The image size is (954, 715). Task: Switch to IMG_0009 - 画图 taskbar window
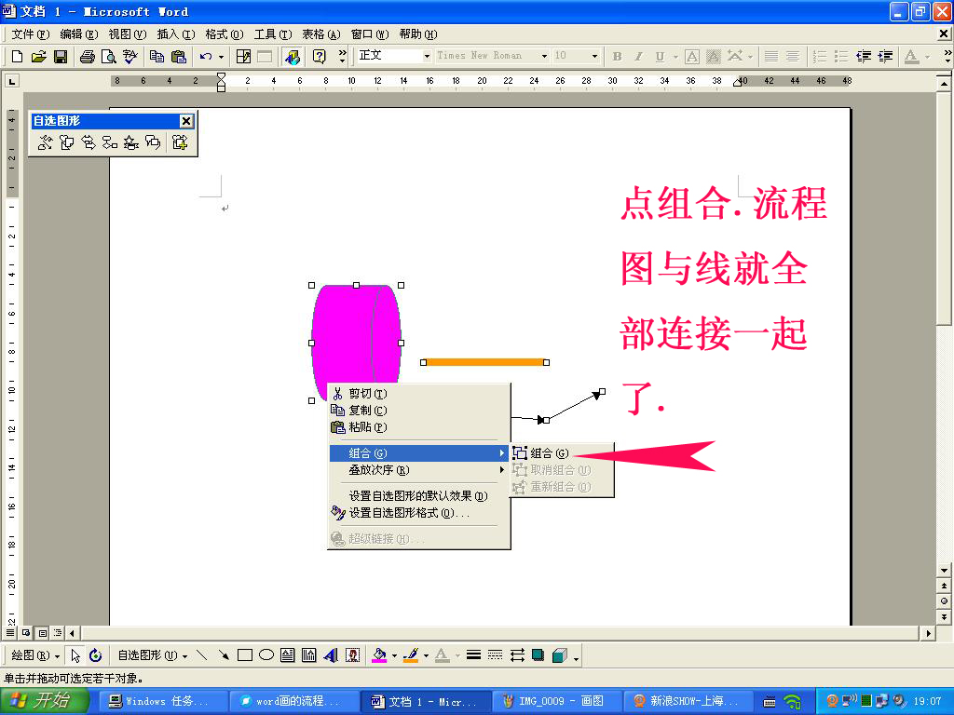click(557, 701)
